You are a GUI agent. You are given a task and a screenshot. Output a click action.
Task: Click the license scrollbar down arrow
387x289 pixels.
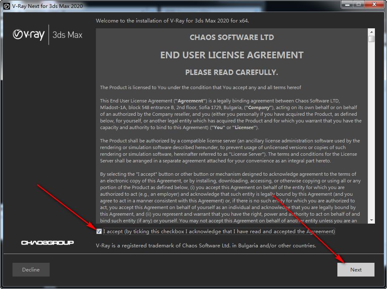coord(371,220)
